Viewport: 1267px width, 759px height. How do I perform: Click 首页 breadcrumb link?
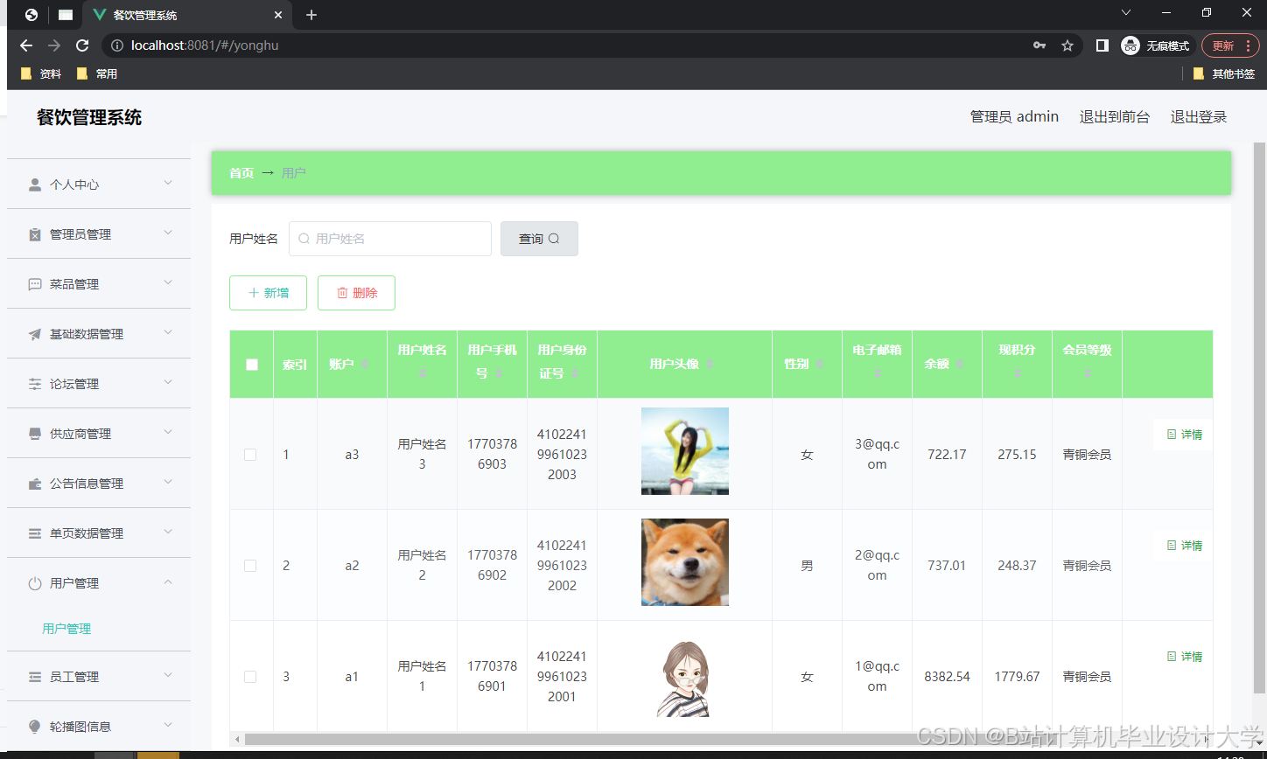pos(241,173)
